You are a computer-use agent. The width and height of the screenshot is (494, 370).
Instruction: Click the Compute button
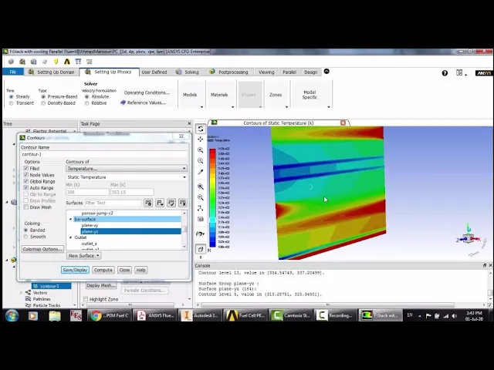103,270
